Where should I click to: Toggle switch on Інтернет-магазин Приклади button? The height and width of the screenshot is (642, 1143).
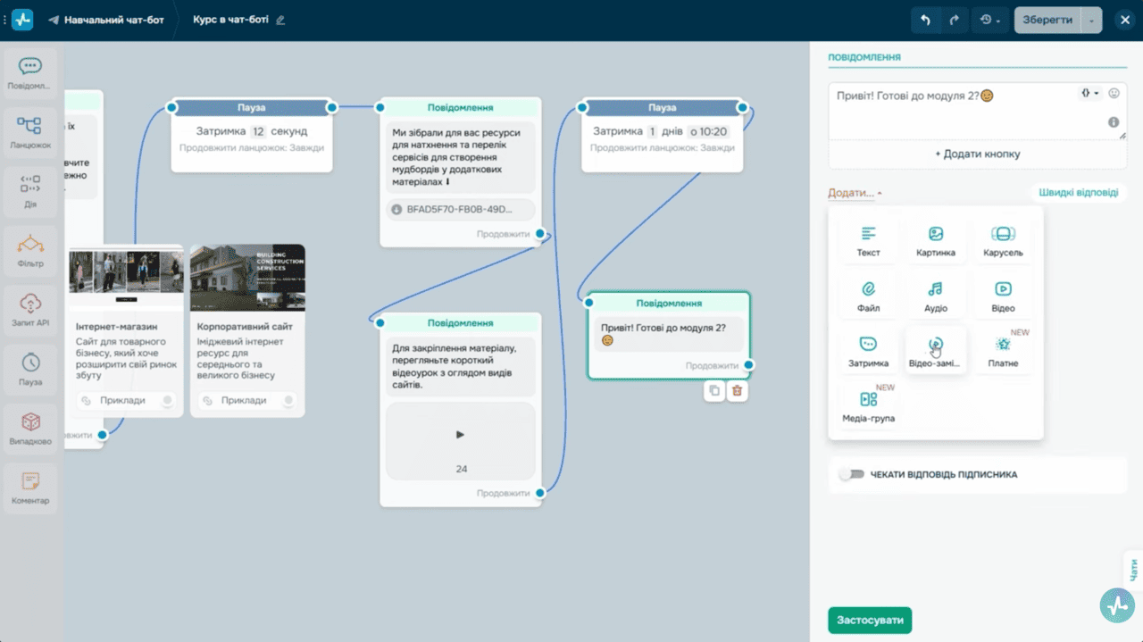[167, 400]
